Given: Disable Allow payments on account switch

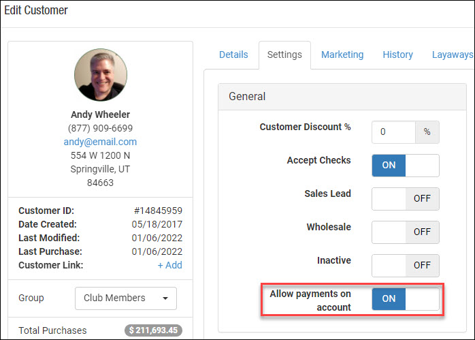Looking at the screenshot, I should [406, 298].
